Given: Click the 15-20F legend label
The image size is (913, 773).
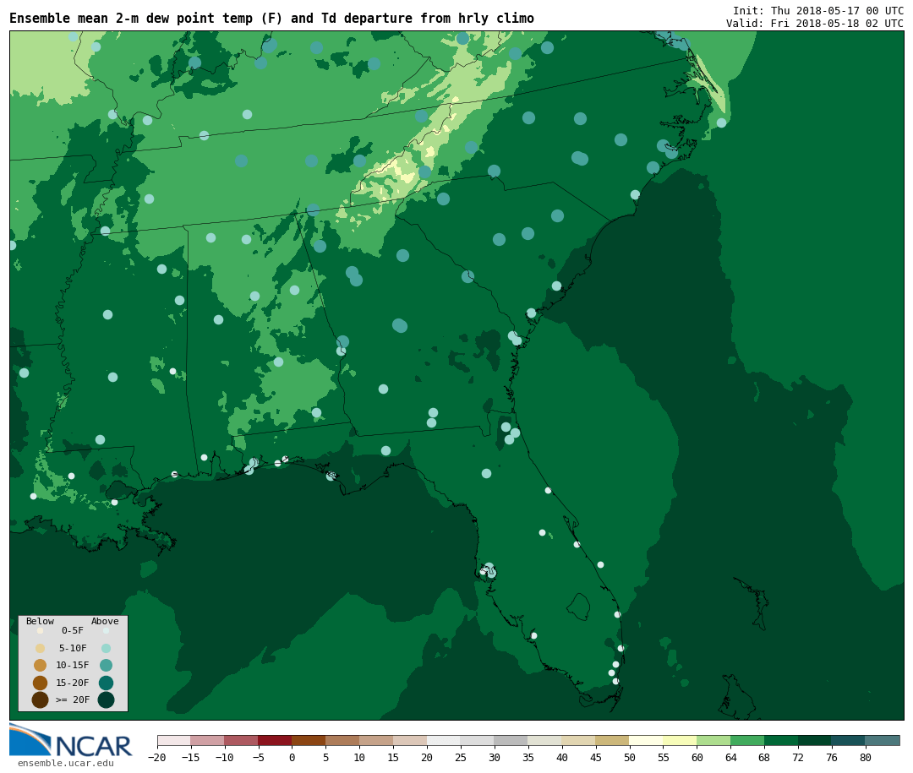Looking at the screenshot, I should coord(73,683).
